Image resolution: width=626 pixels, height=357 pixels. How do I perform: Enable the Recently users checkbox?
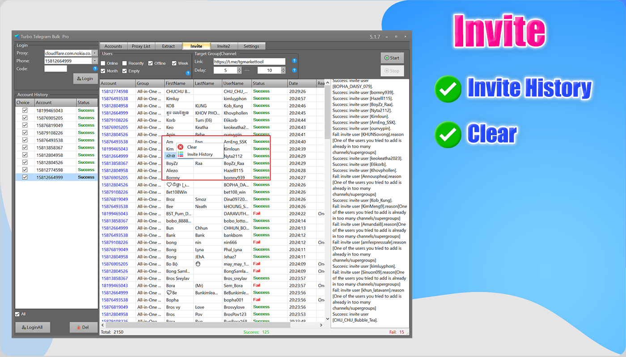(125, 63)
